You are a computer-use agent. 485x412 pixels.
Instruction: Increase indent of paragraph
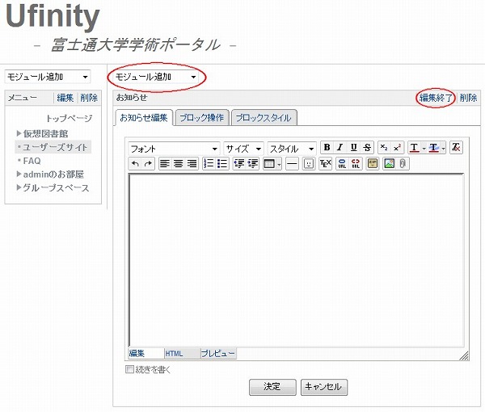[252, 163]
